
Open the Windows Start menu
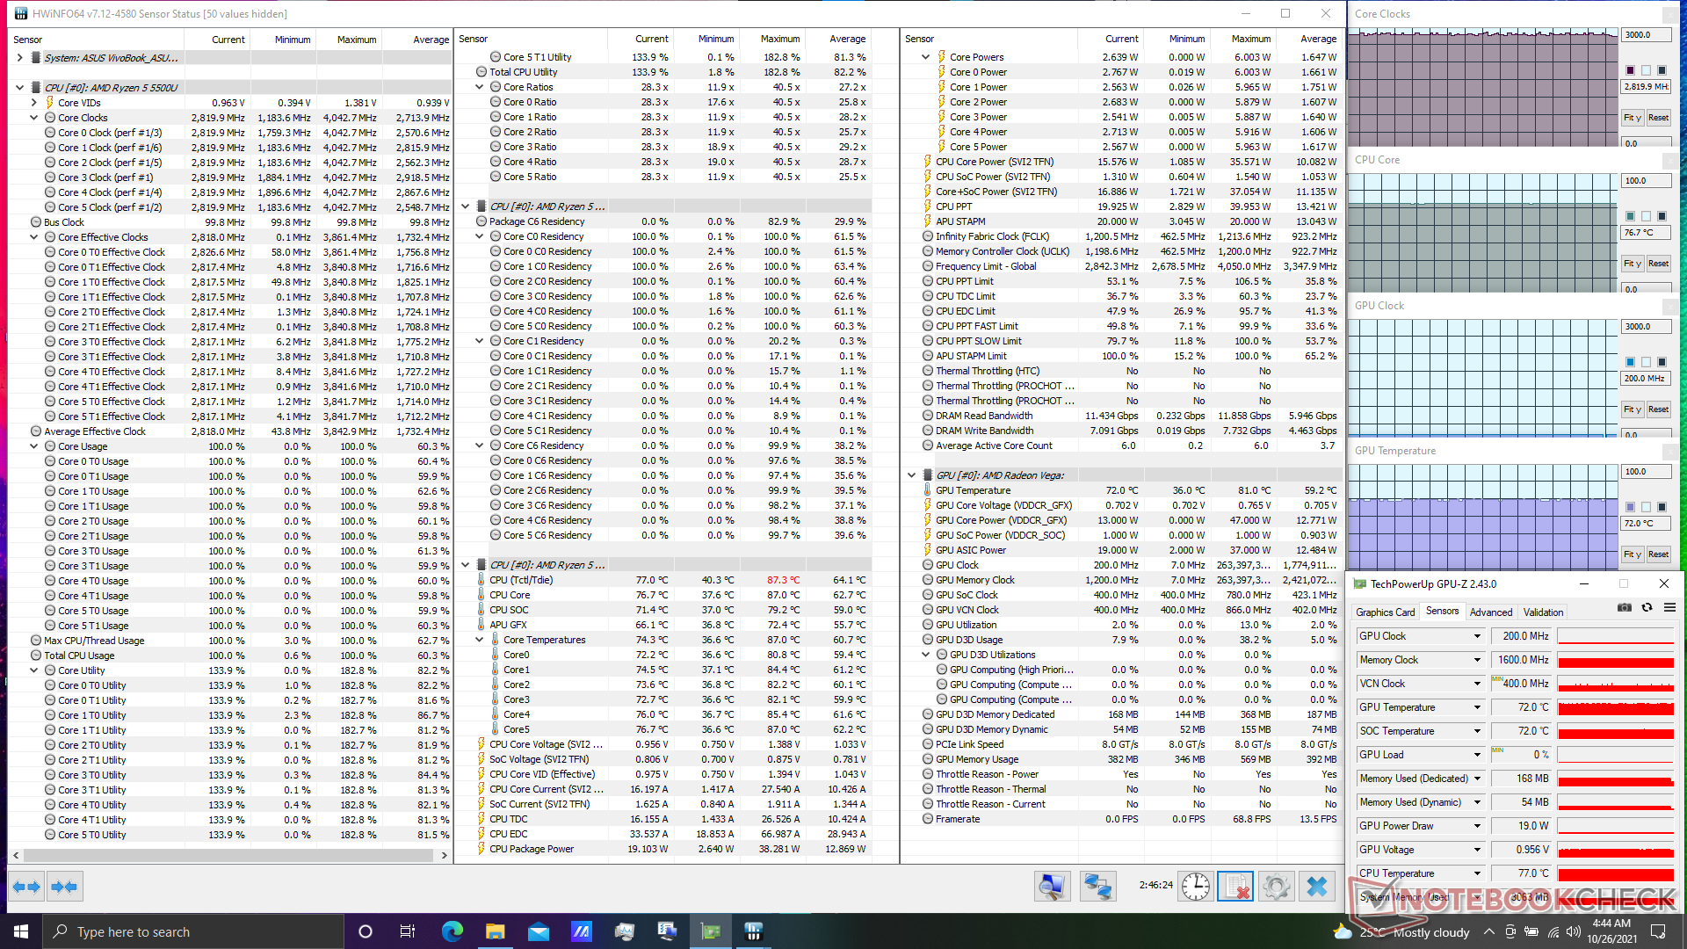(x=21, y=931)
